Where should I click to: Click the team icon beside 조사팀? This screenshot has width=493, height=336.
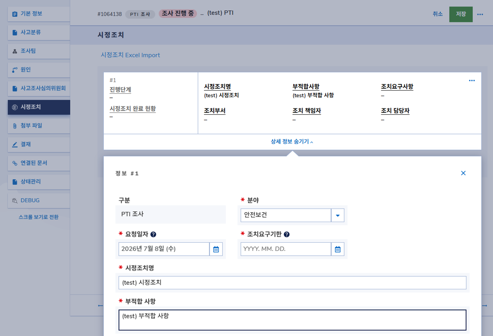point(15,51)
